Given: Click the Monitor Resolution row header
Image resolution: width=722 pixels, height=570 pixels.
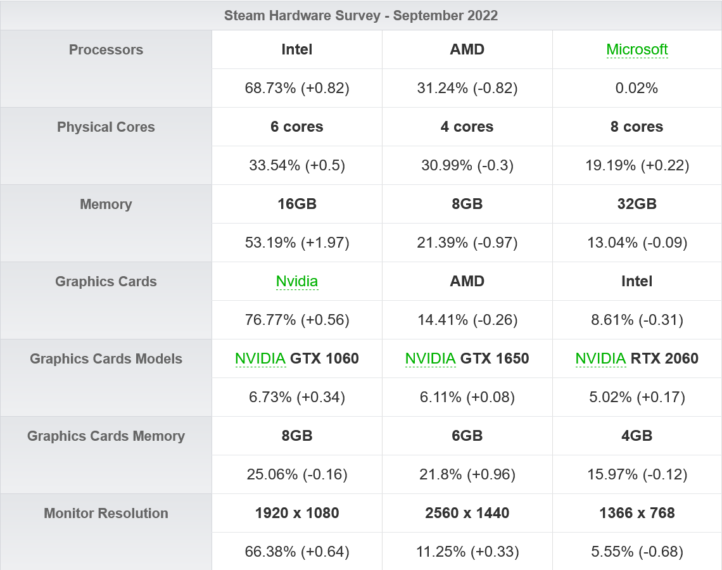Looking at the screenshot, I should coord(106,513).
